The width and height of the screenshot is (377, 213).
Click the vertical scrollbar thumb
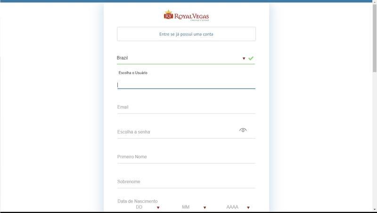point(375,38)
